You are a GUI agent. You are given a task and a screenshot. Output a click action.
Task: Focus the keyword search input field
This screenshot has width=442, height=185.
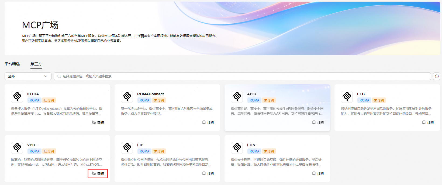[242, 76]
